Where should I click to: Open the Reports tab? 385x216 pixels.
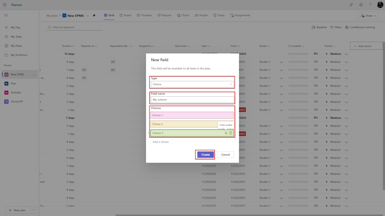[x=164, y=15]
